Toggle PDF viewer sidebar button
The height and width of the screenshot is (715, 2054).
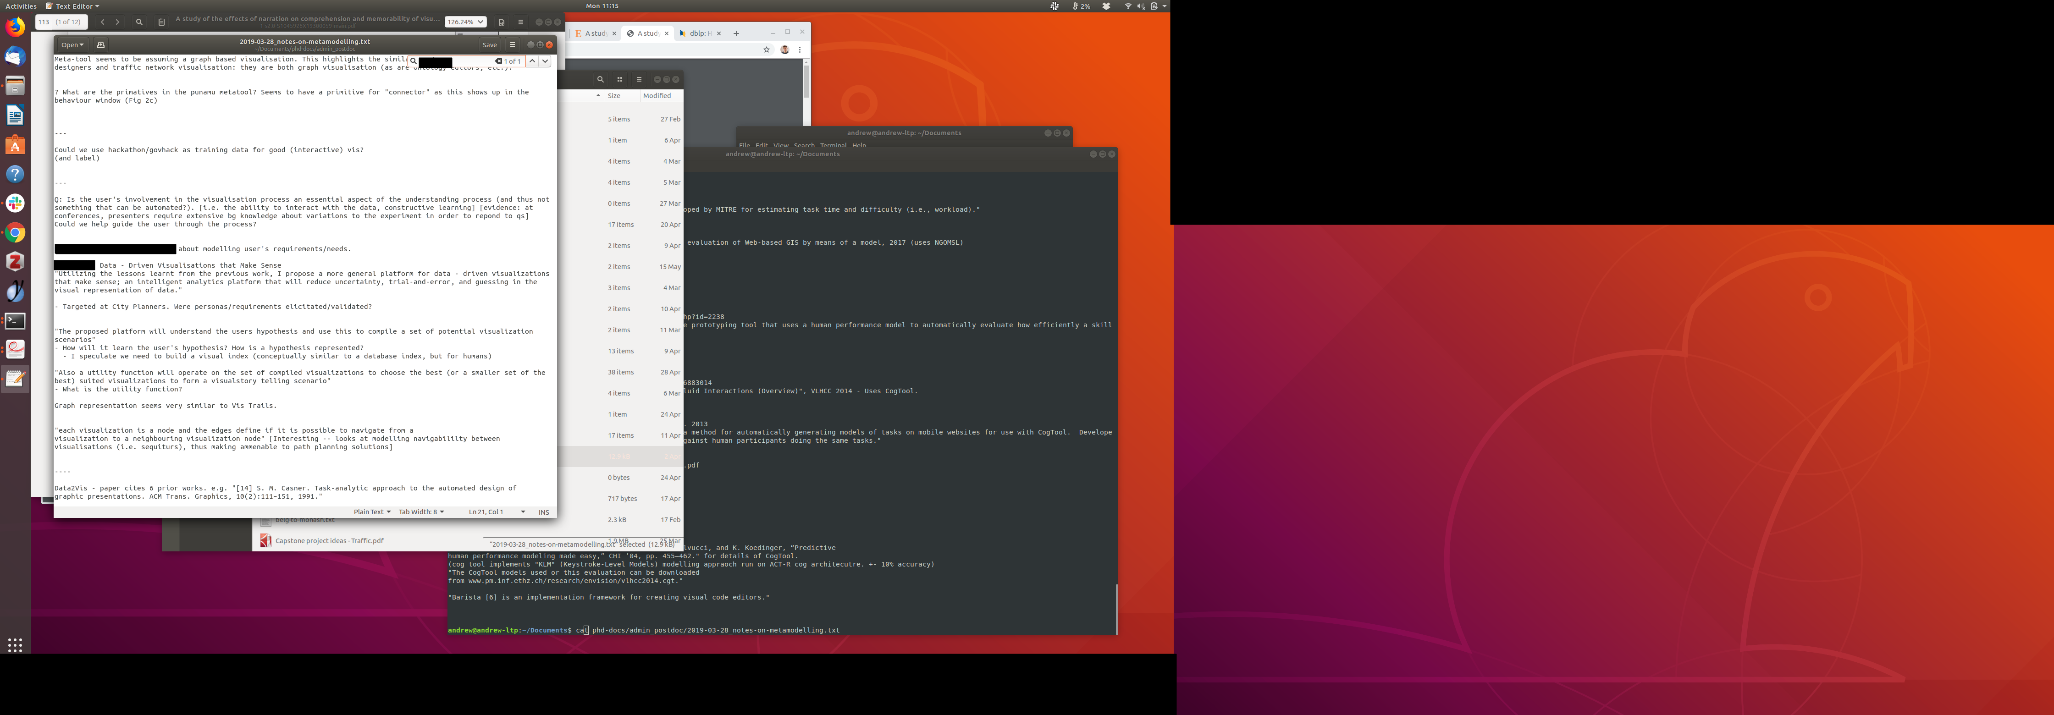[161, 22]
